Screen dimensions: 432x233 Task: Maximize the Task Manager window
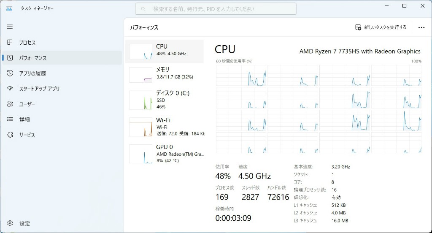(404, 6)
